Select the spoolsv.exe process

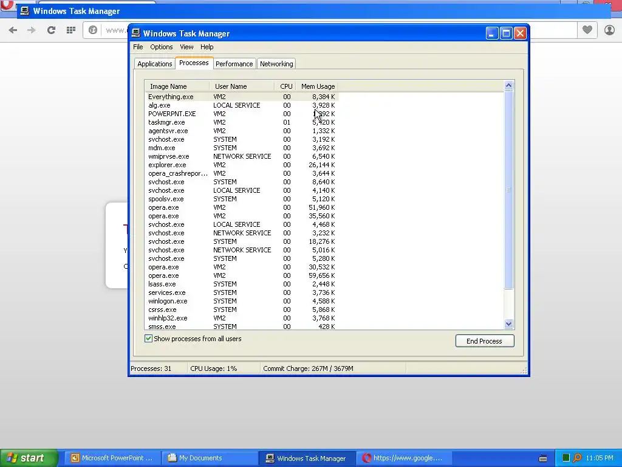pos(242,199)
